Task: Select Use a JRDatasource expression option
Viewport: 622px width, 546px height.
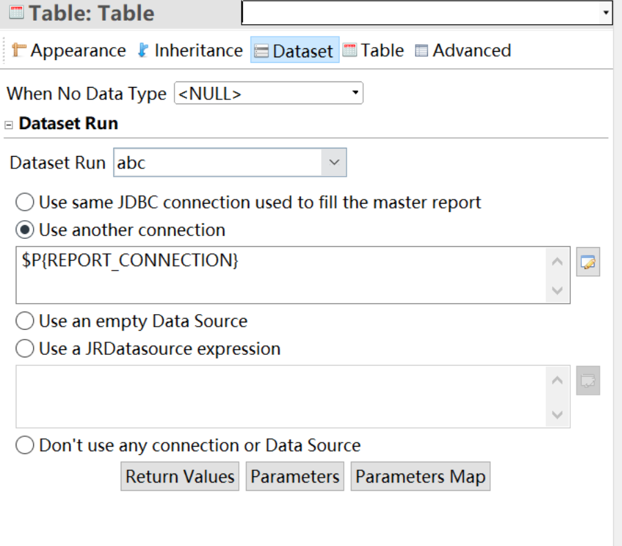Action: 25,349
